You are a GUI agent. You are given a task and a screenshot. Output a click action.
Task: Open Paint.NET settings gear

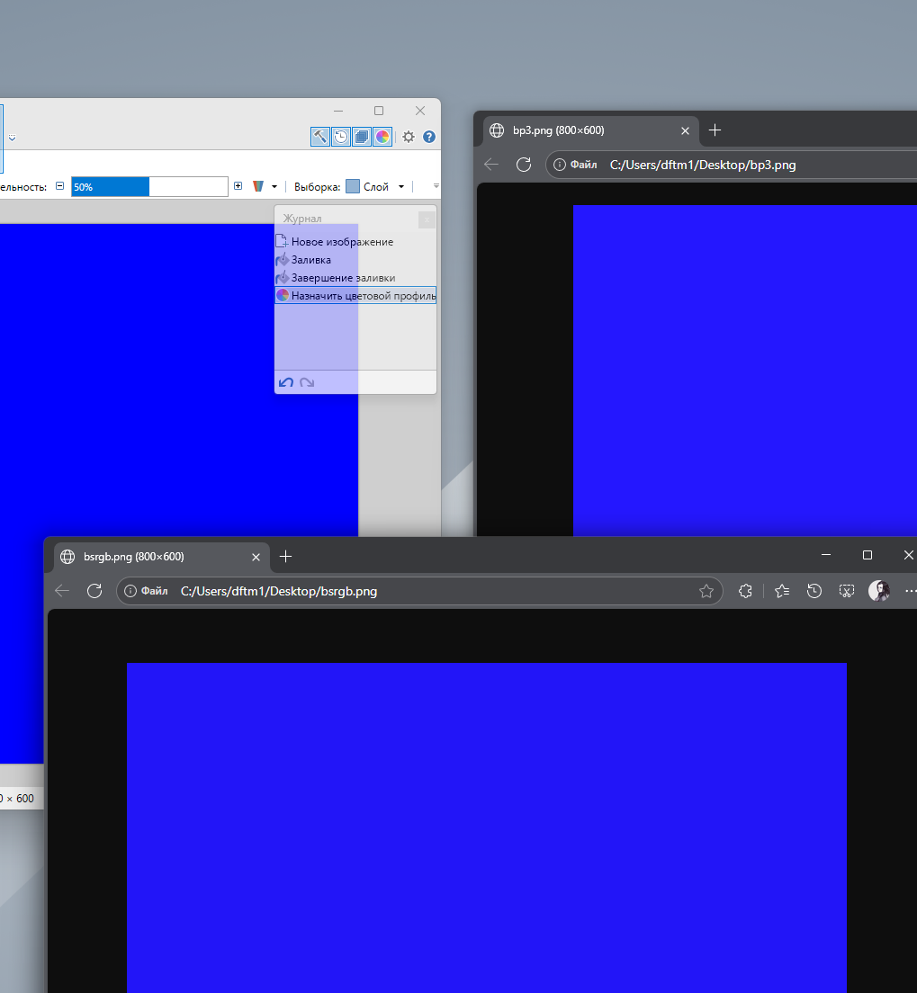409,137
